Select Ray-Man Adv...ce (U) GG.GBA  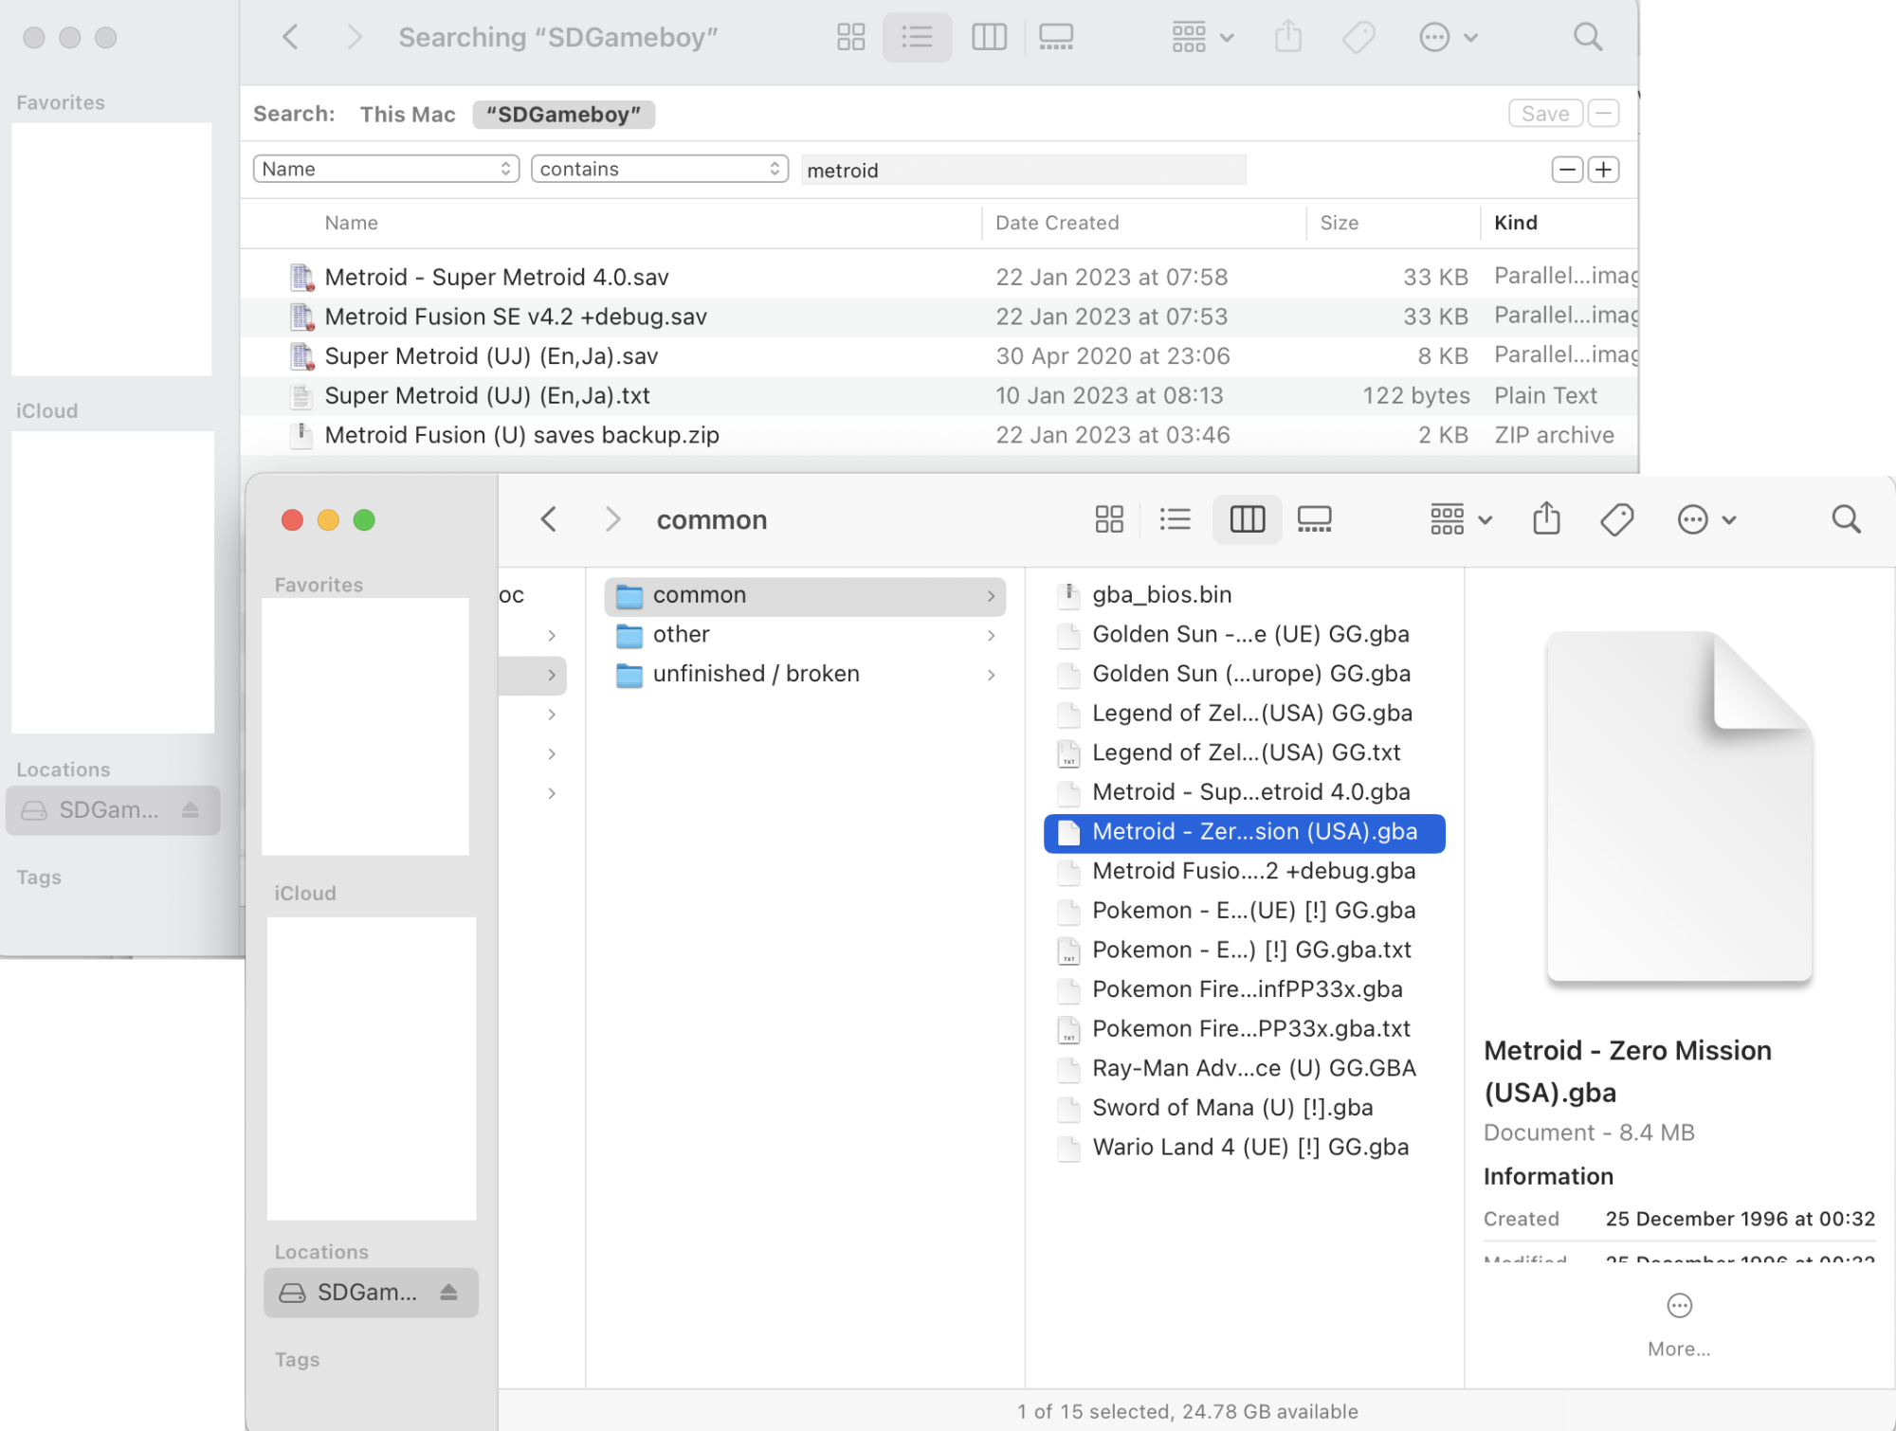pos(1244,1069)
